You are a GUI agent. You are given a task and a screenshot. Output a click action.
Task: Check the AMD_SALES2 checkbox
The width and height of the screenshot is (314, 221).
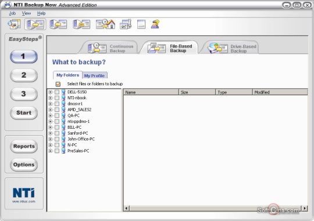coord(57,110)
